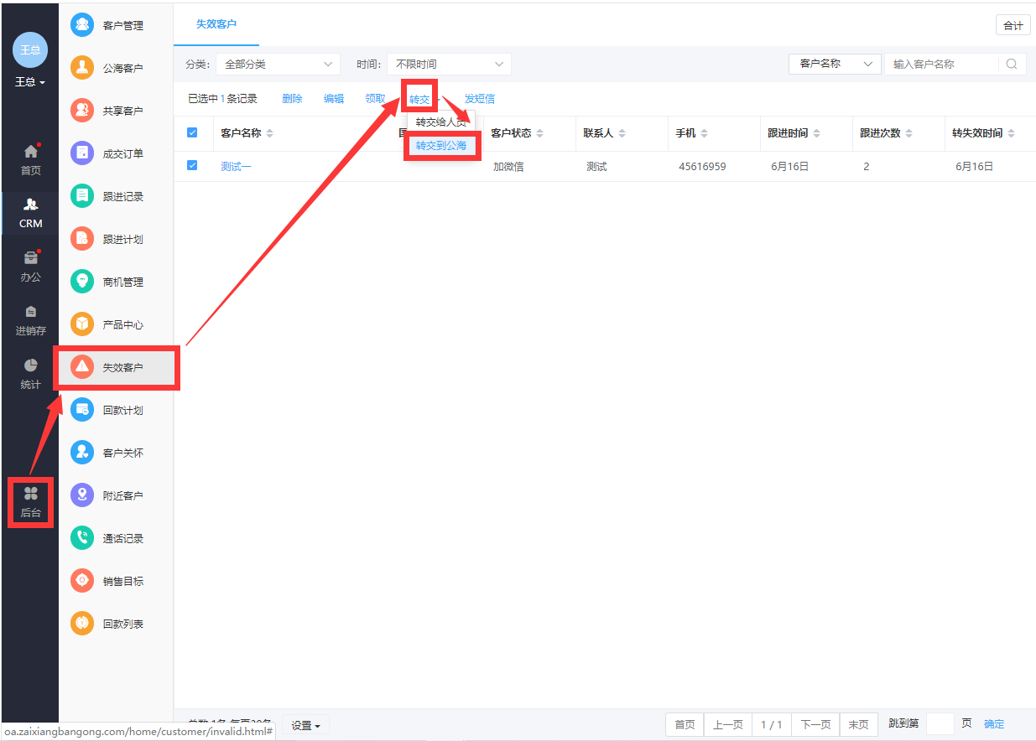Click the 删除 action link
The height and width of the screenshot is (741, 1036).
[292, 99]
